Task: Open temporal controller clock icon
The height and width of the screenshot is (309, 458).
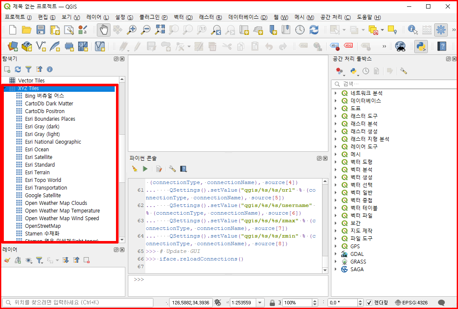Action: click(300, 30)
